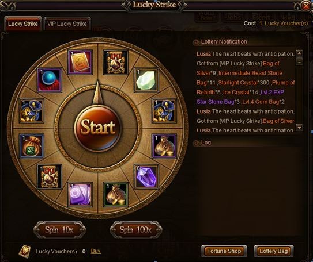Screen dimensions: 313x262
Task: Click the purple cards prize icon
Action: click(80, 194)
